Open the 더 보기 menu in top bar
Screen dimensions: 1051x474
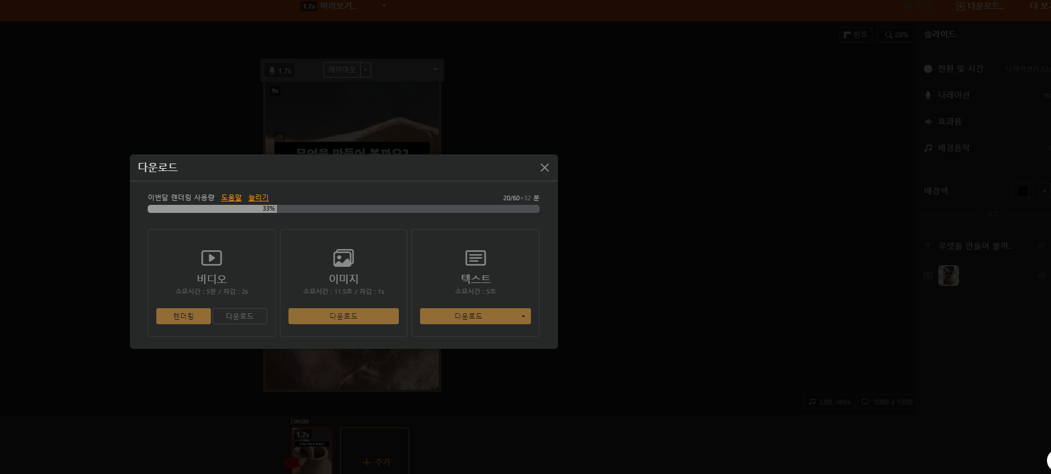(1040, 6)
